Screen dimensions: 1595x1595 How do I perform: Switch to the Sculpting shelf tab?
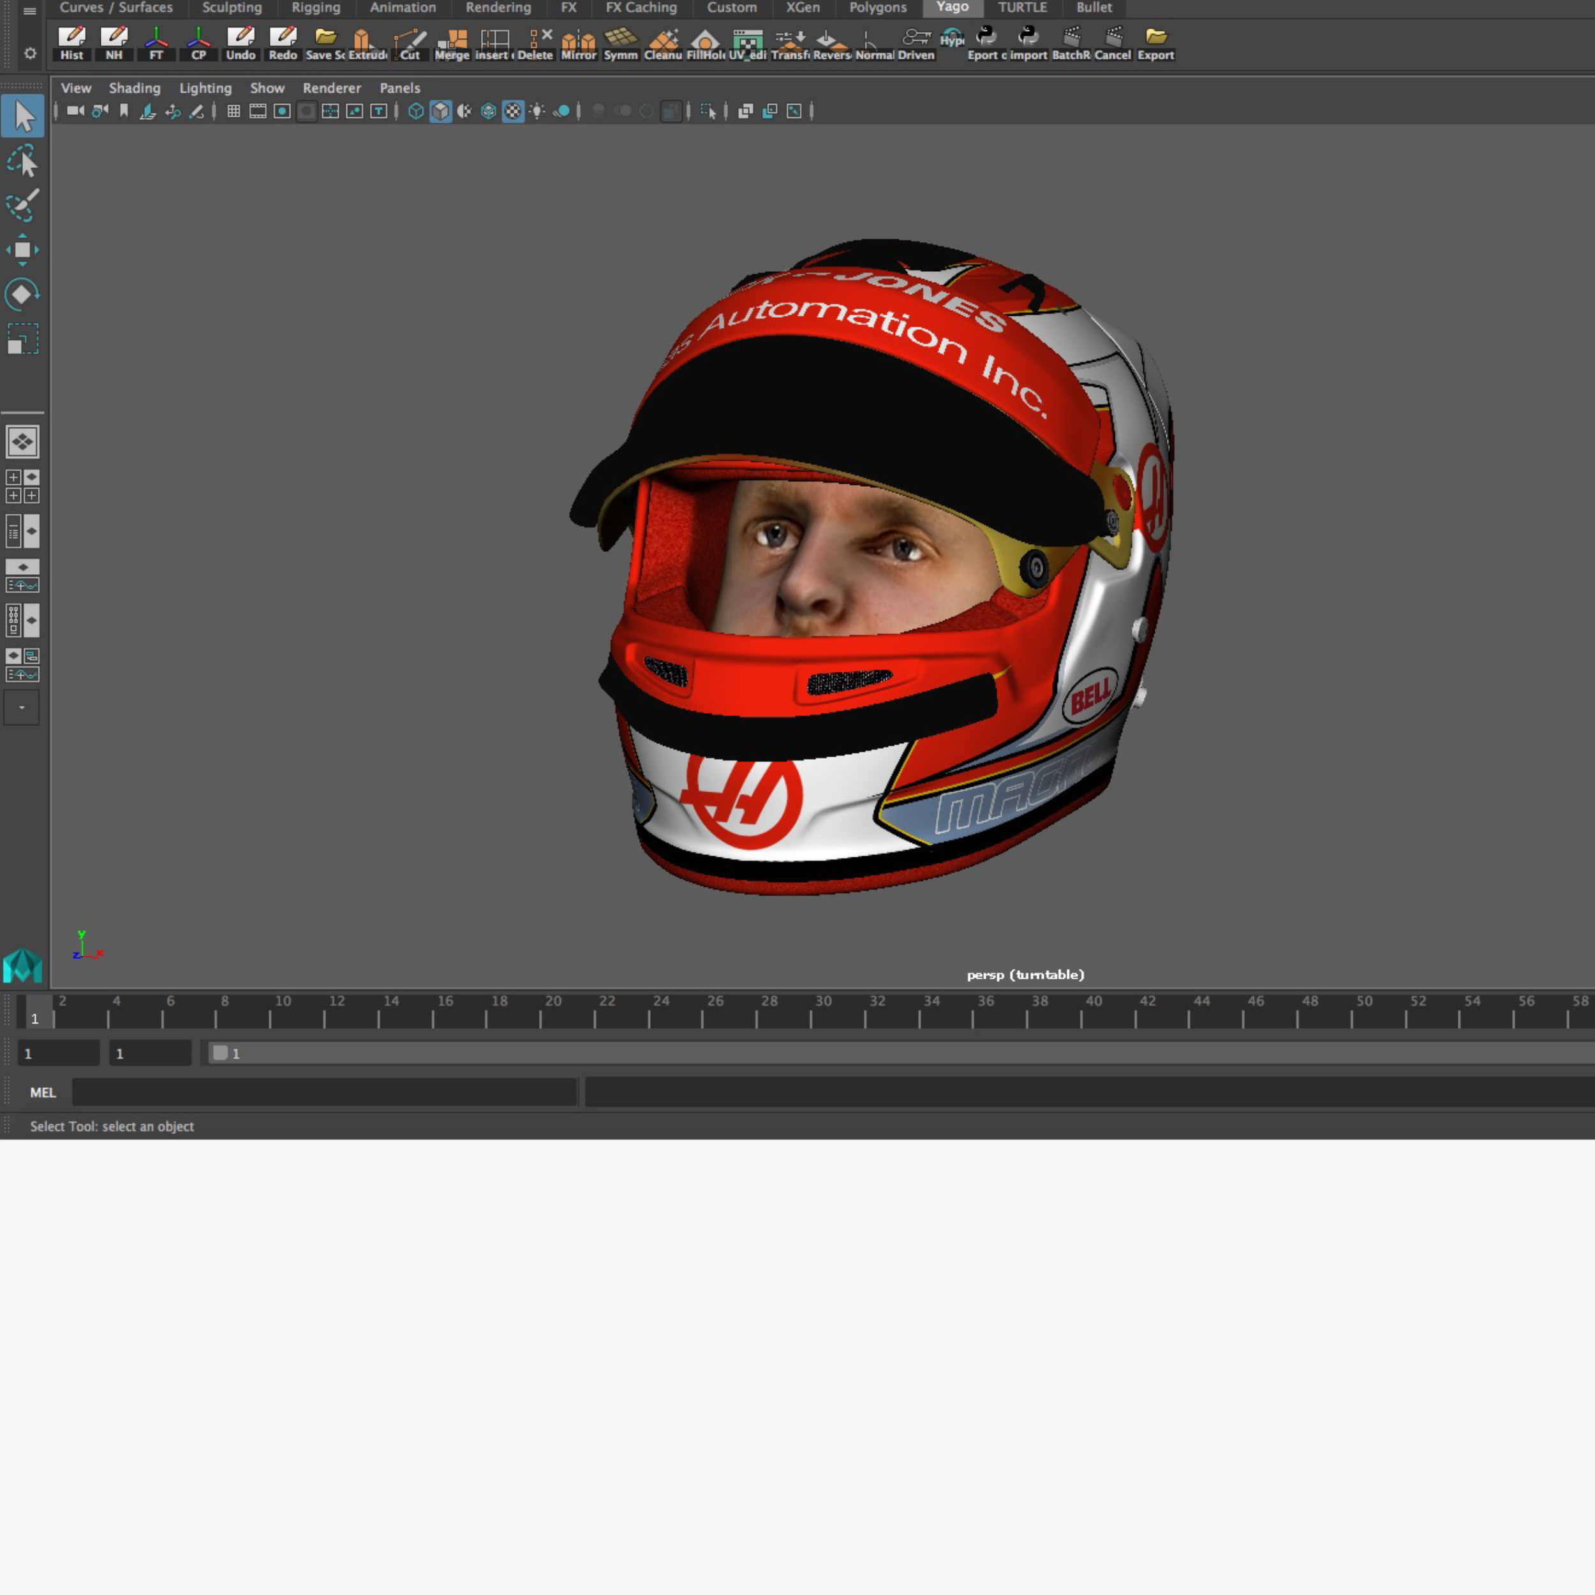[232, 8]
